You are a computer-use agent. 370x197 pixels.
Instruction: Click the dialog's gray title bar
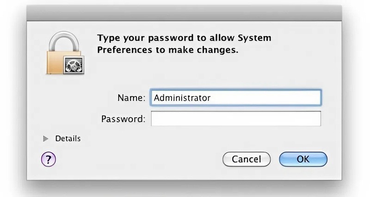185,14
